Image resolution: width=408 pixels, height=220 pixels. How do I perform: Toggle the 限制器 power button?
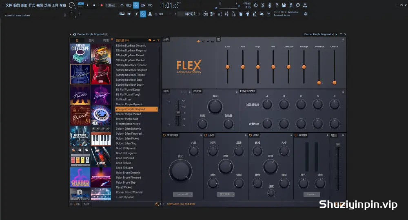(x=296, y=135)
